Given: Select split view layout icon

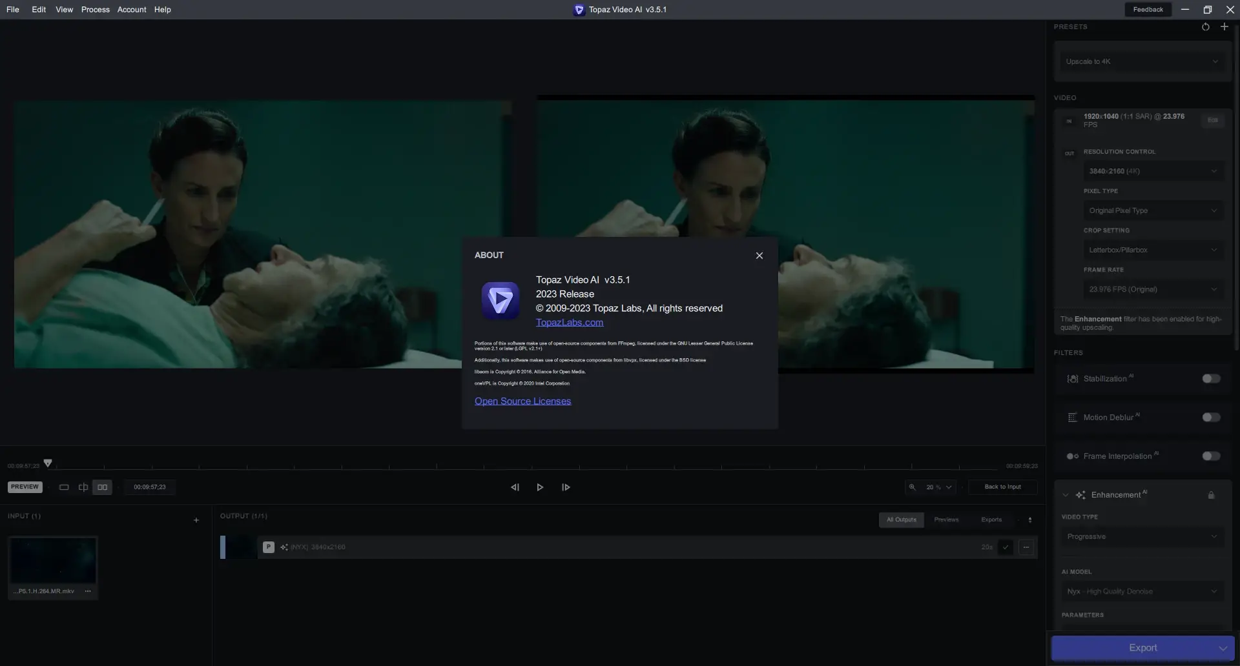Looking at the screenshot, I should 83,487.
